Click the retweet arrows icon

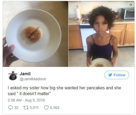click(26, 108)
